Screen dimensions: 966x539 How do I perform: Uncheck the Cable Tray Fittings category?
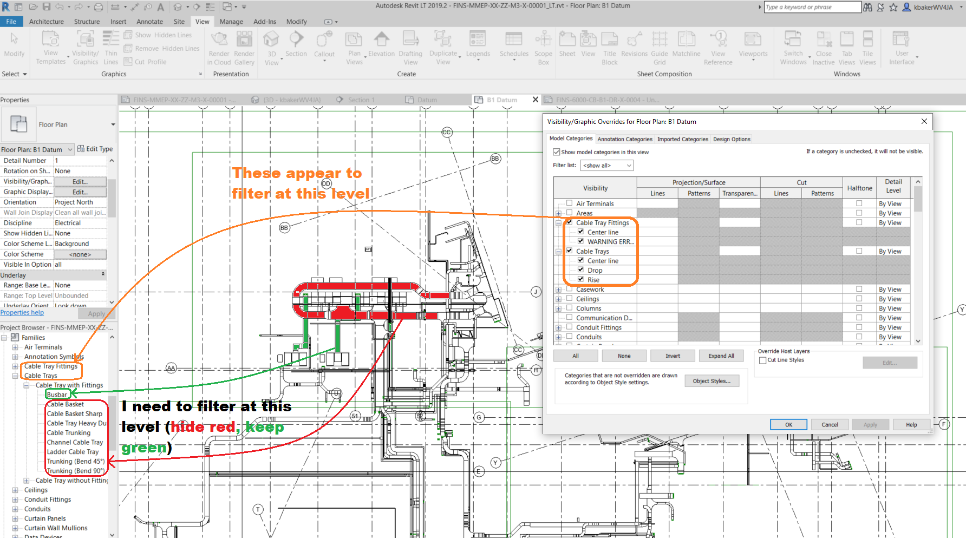[x=569, y=222]
